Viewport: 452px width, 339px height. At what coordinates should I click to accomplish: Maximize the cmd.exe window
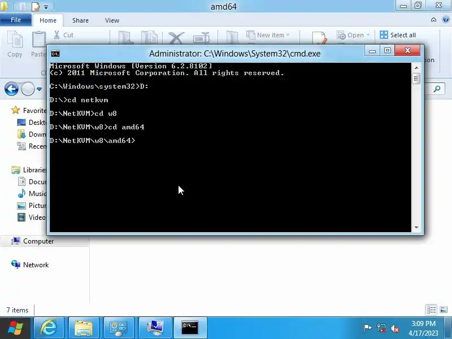388,51
